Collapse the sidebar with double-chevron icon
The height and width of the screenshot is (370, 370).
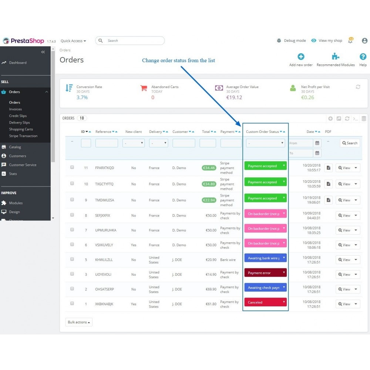coord(43,52)
